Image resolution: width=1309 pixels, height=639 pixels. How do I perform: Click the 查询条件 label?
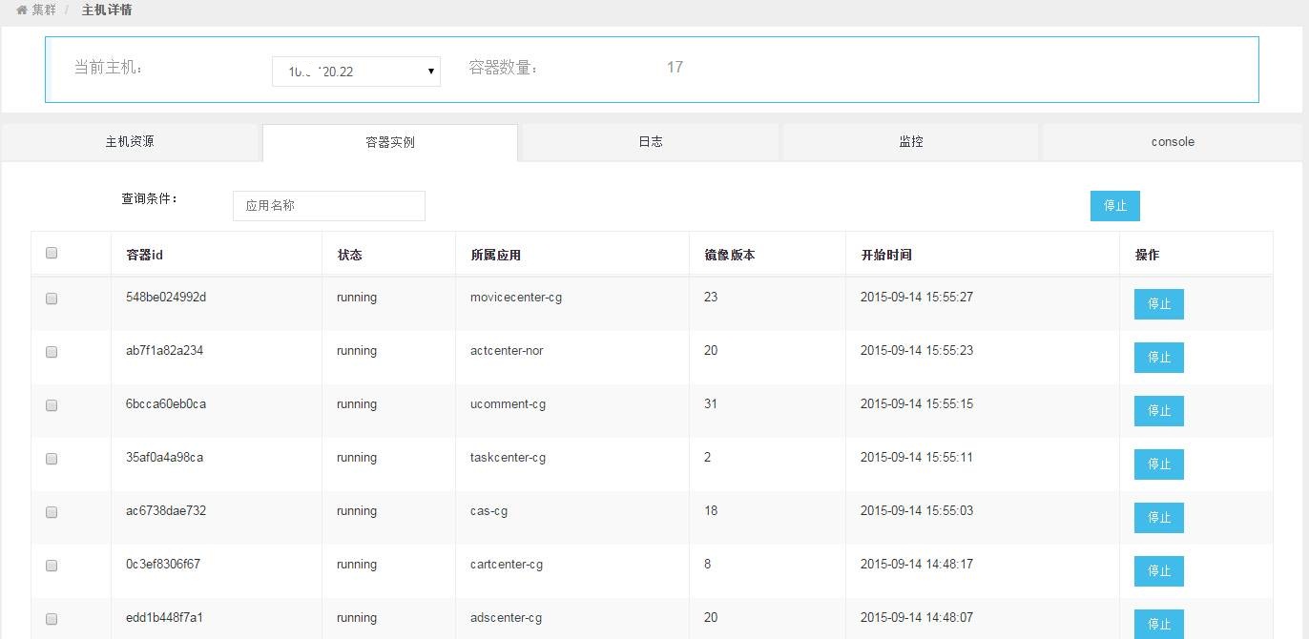coord(149,199)
